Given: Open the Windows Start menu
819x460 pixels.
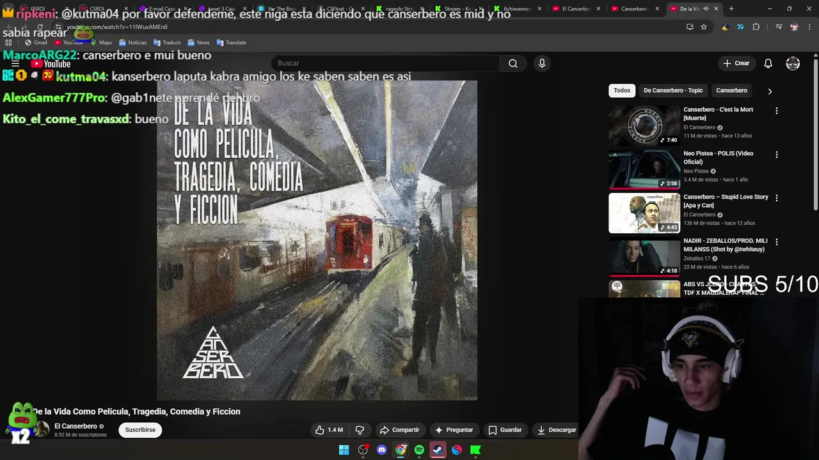Looking at the screenshot, I should [x=344, y=450].
